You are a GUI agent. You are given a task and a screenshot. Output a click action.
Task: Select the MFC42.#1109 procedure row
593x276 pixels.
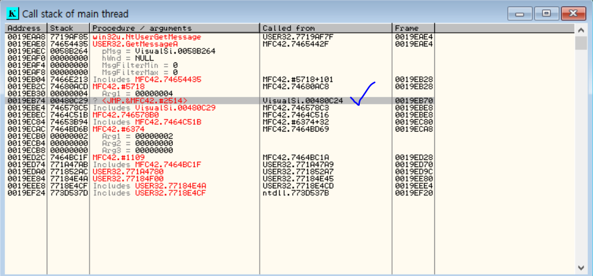(290, 157)
